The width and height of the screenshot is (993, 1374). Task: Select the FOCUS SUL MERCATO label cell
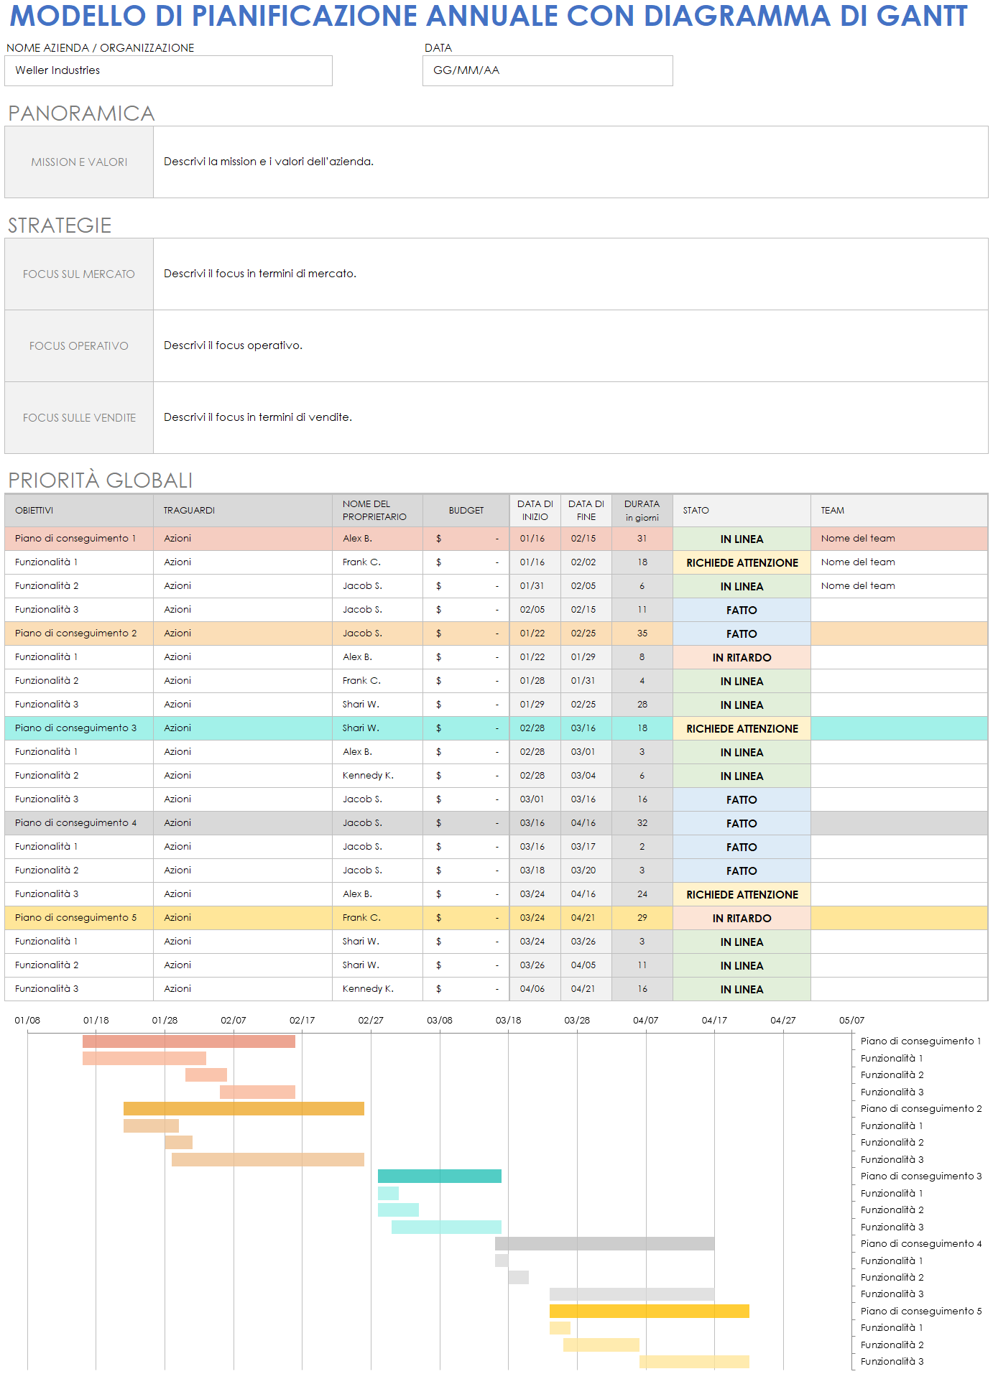point(79,274)
